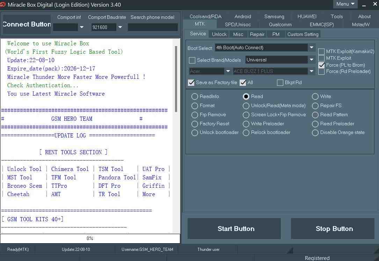
Task: Click the log panel vertical scrollbar
Action: (x=176, y=79)
